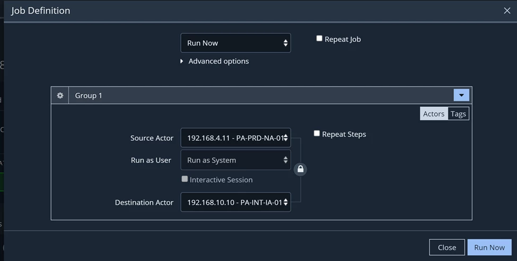Viewport: 517px width, 261px height.
Task: Tick the Repeat Steps checkbox
Action: pyautogui.click(x=317, y=133)
